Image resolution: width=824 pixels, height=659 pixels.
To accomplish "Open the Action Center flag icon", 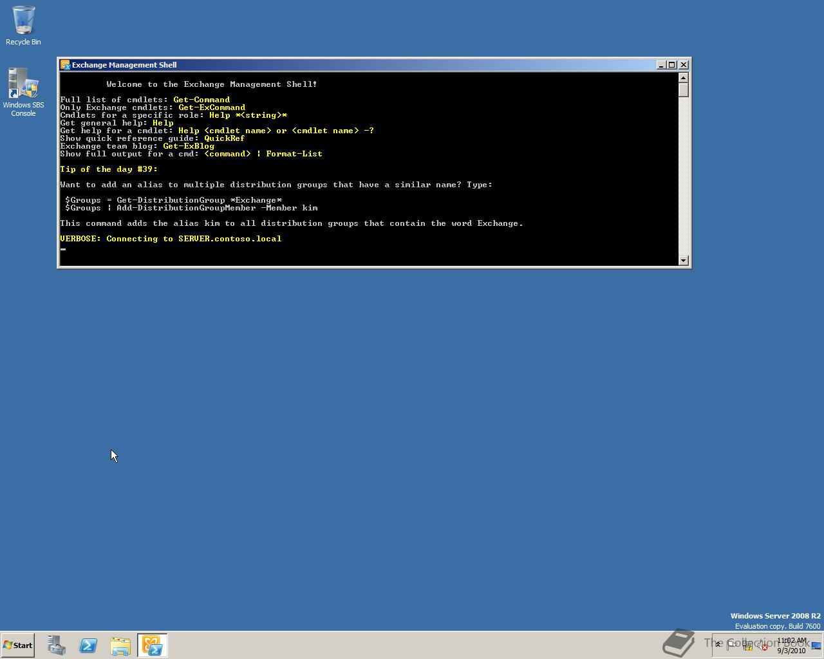I will pos(733,645).
